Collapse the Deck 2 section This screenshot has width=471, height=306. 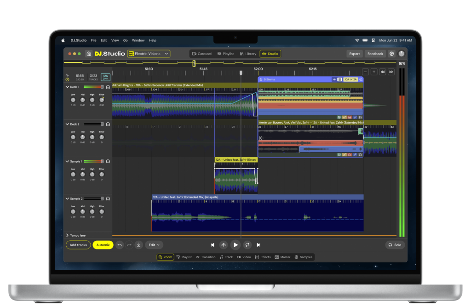coord(67,124)
